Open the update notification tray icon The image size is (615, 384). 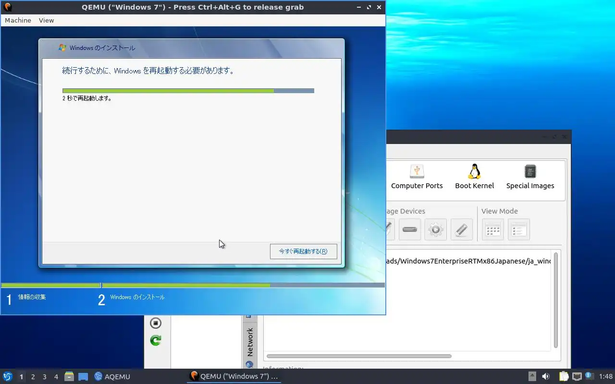coord(589,376)
